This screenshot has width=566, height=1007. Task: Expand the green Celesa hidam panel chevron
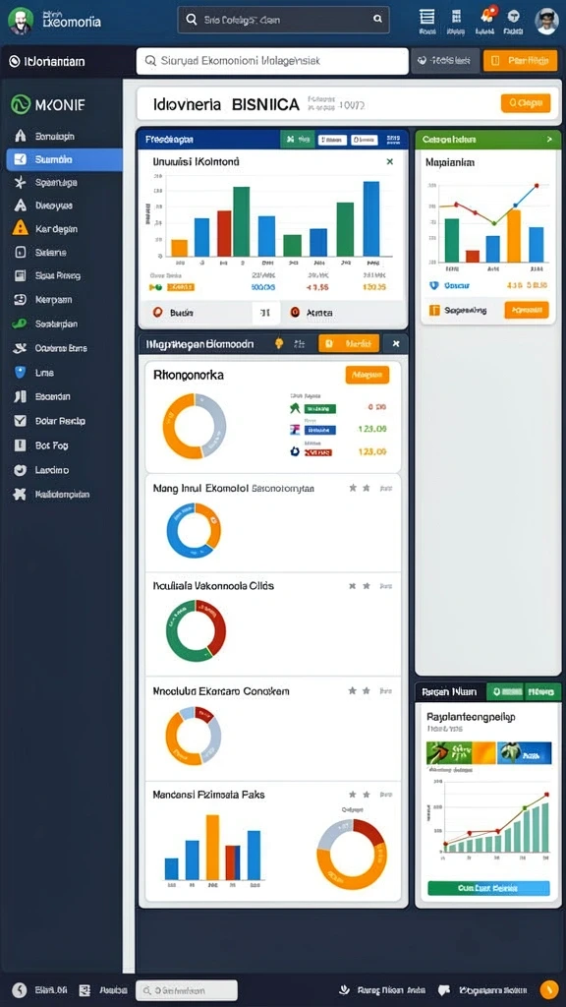[x=548, y=139]
